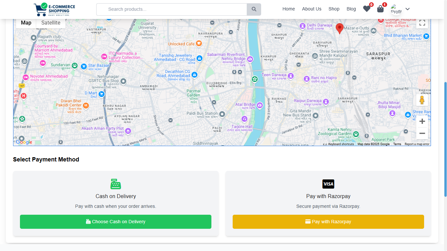Screen dimensions: 447x251
Task: Open the About Us page
Action: coord(312,9)
